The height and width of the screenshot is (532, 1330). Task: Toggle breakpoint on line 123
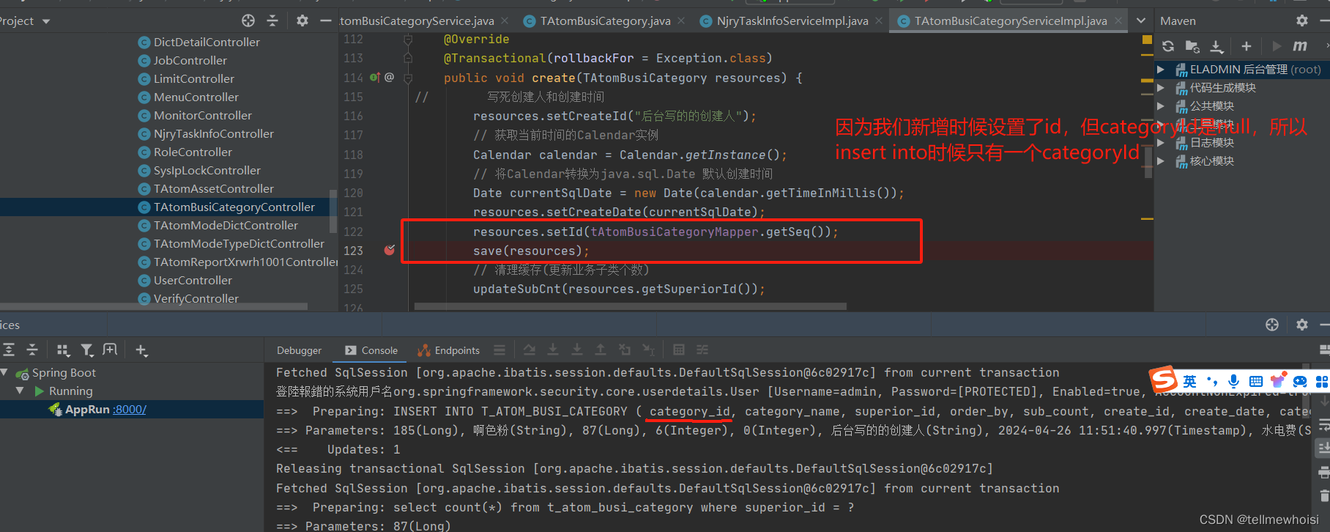click(390, 251)
